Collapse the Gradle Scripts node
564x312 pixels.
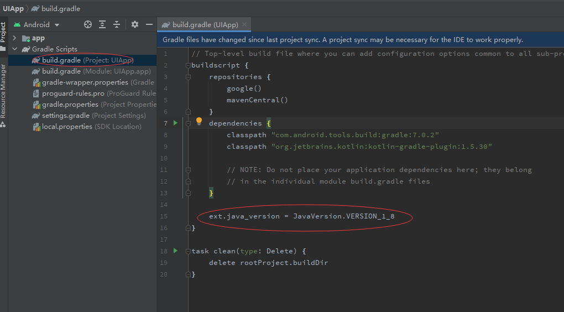(15, 49)
